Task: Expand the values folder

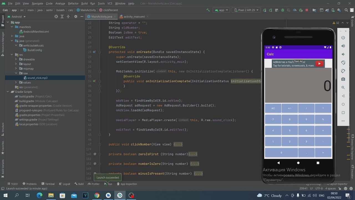Action: click(16, 82)
